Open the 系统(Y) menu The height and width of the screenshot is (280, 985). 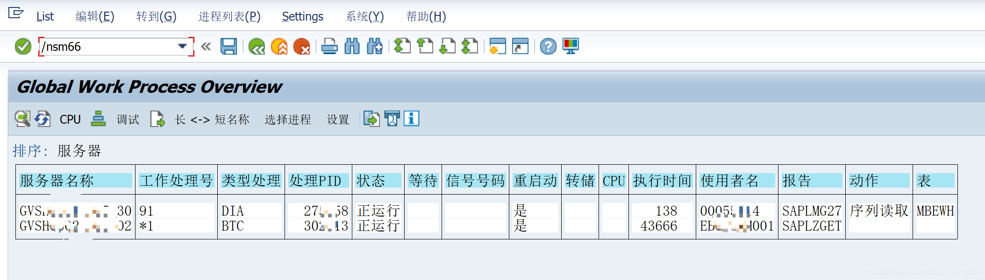click(365, 17)
